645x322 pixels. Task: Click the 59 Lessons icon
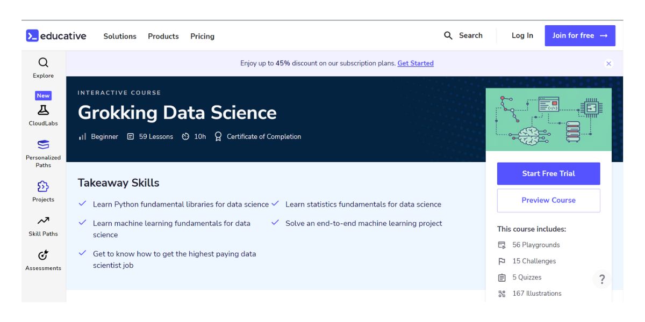pyautogui.click(x=131, y=137)
